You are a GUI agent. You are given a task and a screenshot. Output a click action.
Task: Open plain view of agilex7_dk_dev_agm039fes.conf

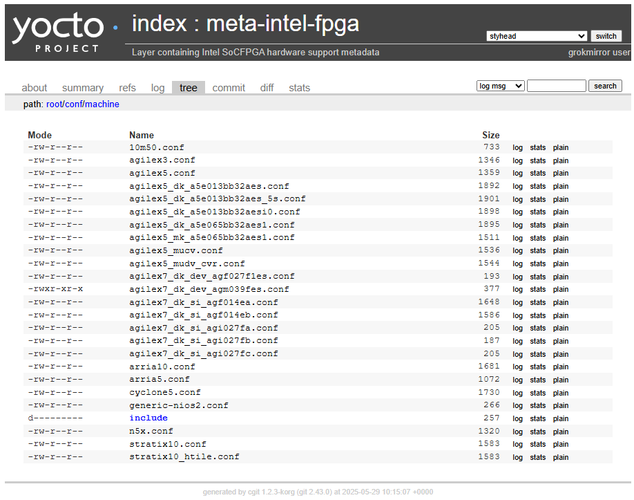click(x=560, y=290)
